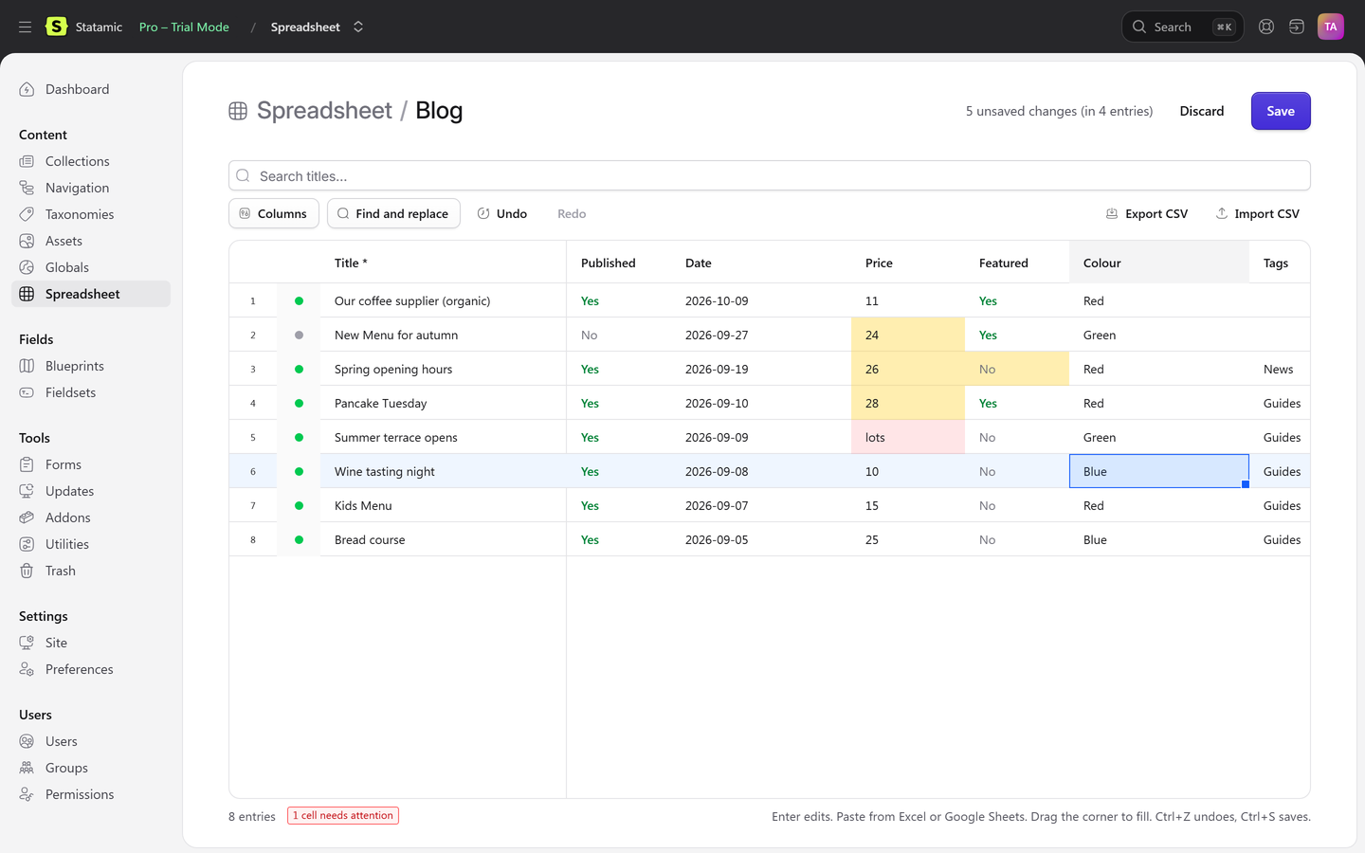Toggle Featured cell for Wine tasting night
The image size is (1365, 853).
pyautogui.click(x=987, y=471)
